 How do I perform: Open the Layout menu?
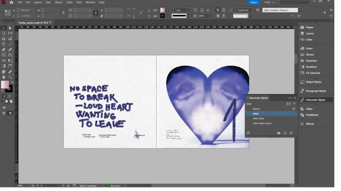tap(38, 2)
